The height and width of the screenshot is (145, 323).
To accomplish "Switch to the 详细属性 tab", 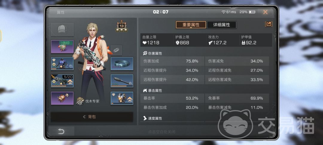I will coord(221,25).
